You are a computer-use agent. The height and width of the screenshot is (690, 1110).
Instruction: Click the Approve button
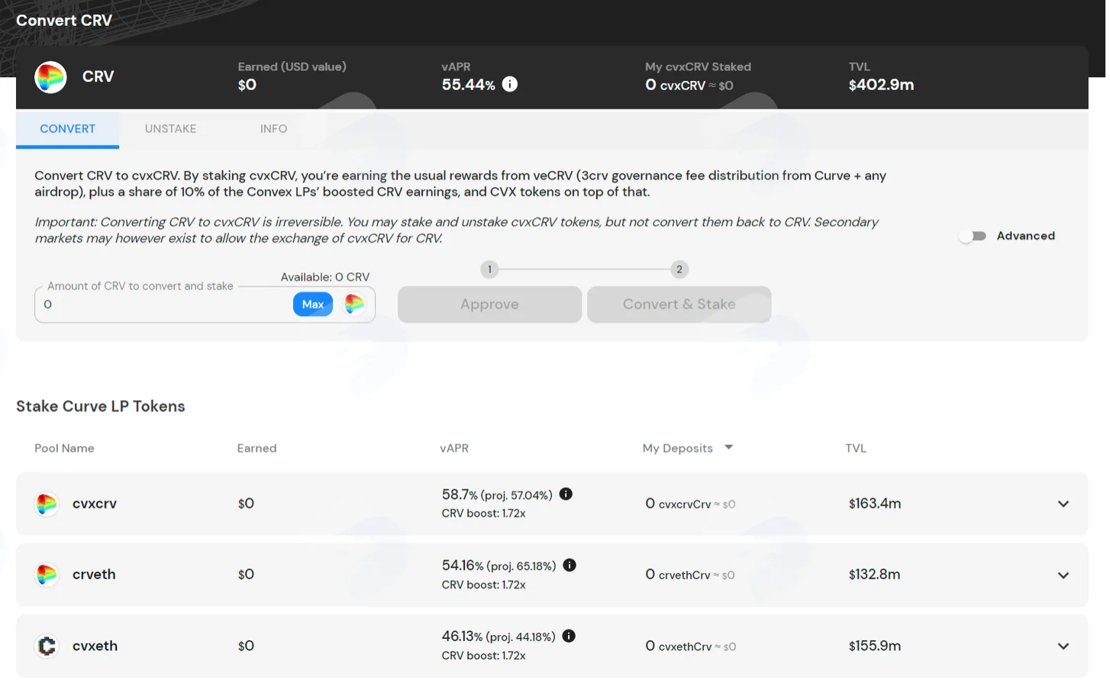coord(489,304)
